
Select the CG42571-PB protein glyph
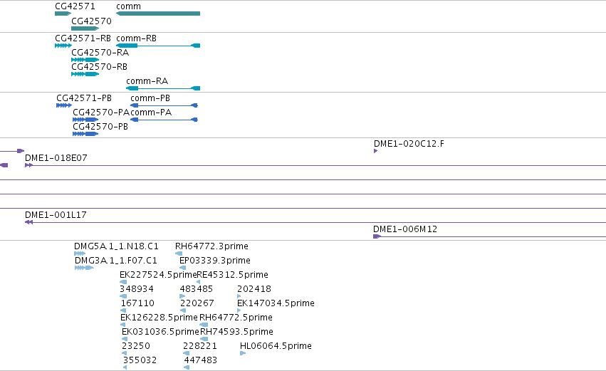pyautogui.click(x=64, y=105)
